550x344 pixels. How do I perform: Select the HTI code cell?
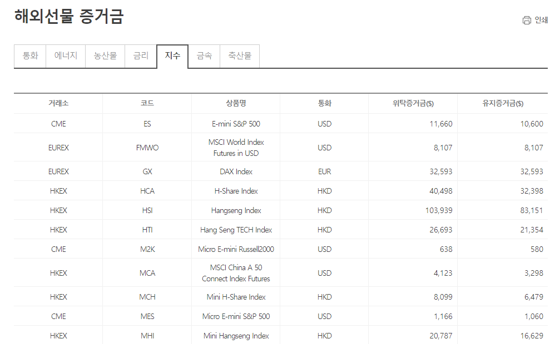pyautogui.click(x=147, y=230)
